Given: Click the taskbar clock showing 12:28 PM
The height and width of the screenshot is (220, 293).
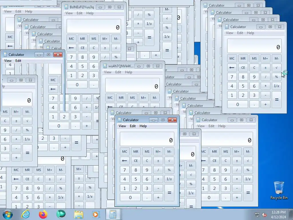Looking at the screenshot, I should 278,215.
